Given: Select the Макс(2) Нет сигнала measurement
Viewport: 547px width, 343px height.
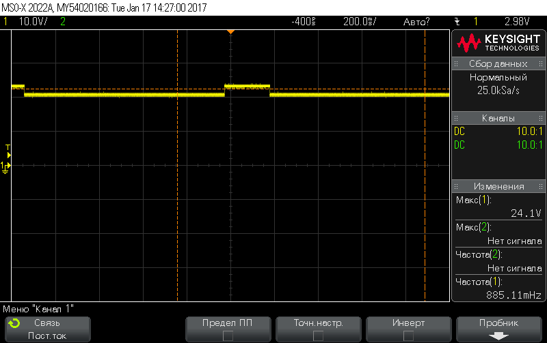Looking at the screenshot, I should pyautogui.click(x=498, y=234).
